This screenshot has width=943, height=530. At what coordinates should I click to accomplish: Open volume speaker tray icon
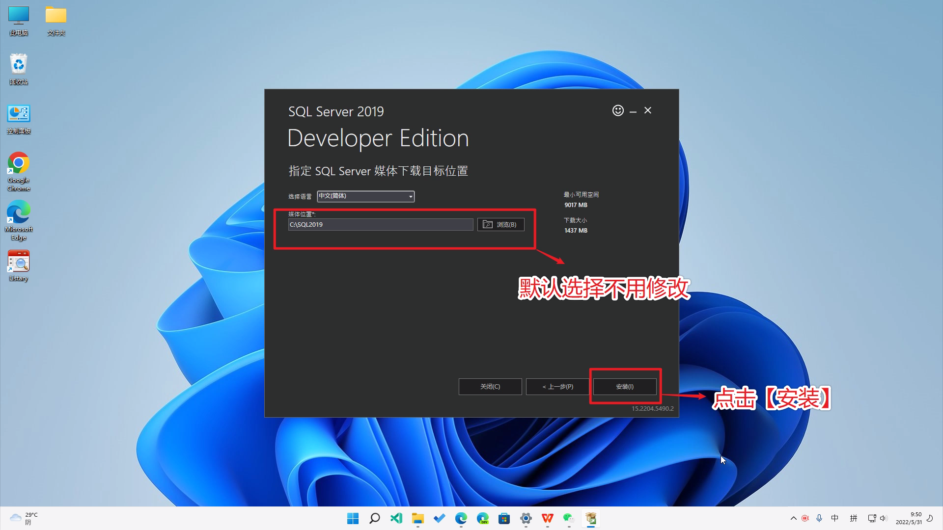coord(884,518)
